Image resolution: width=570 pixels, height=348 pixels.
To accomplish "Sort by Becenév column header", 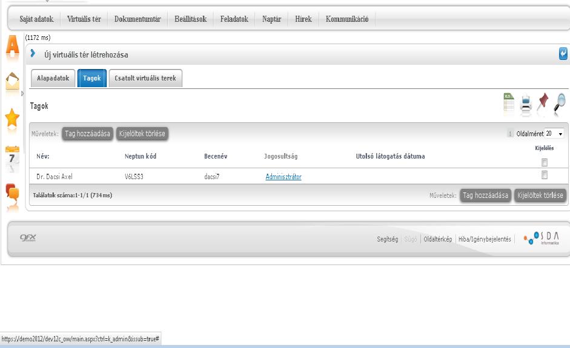I will 216,156.
